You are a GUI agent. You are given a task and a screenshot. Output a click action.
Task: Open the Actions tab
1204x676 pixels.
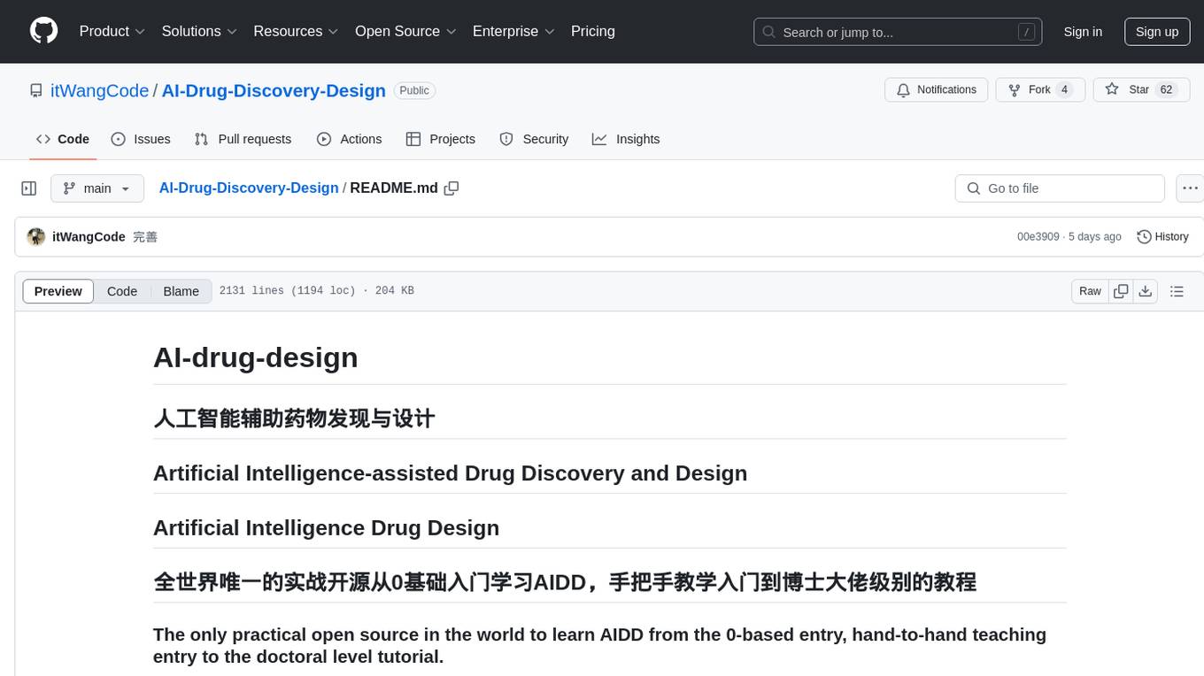coord(350,139)
